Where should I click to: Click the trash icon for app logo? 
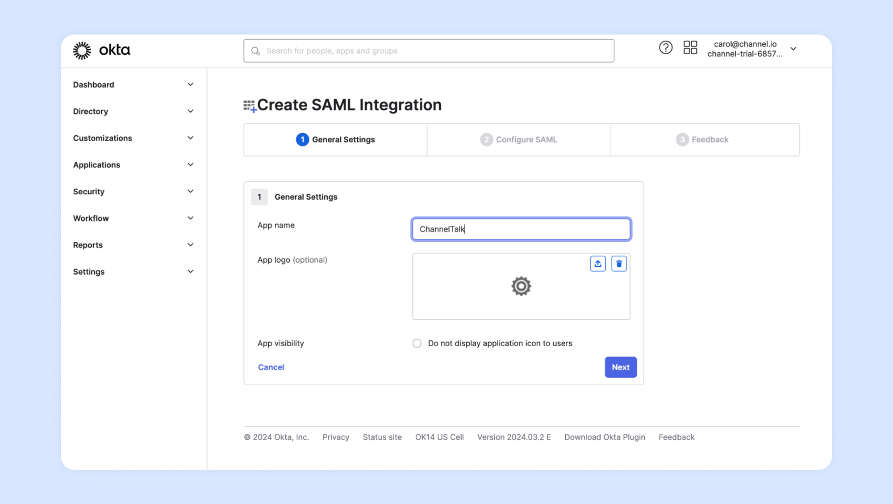(619, 264)
